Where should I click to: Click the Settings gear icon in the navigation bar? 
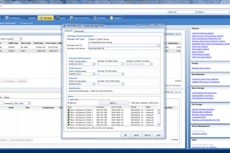coord(95,18)
